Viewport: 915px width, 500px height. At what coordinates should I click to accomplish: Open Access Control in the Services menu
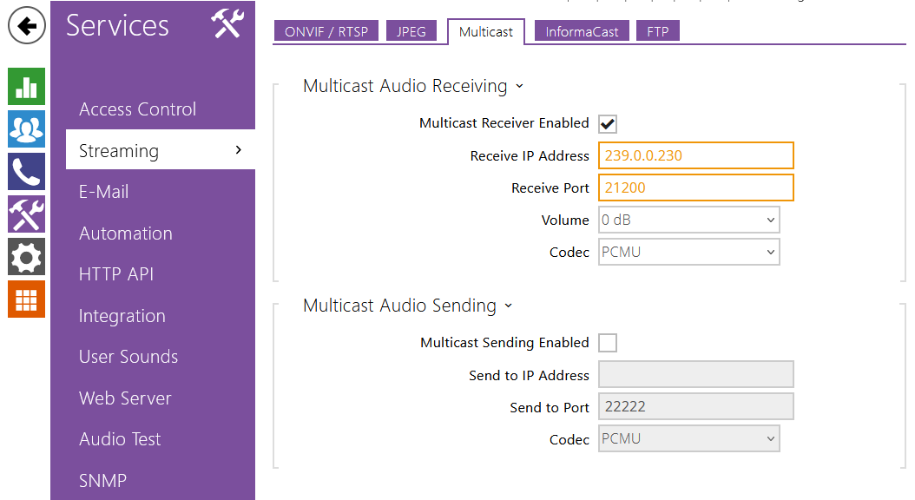(x=138, y=109)
